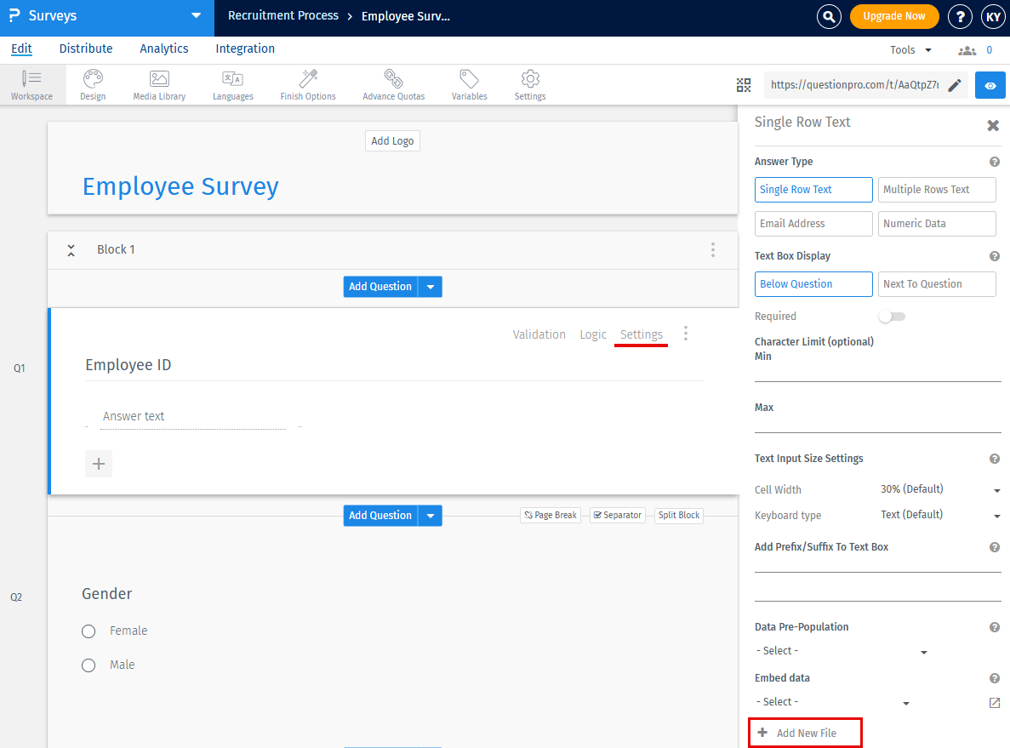Switch to the Distribute tab

tap(85, 49)
